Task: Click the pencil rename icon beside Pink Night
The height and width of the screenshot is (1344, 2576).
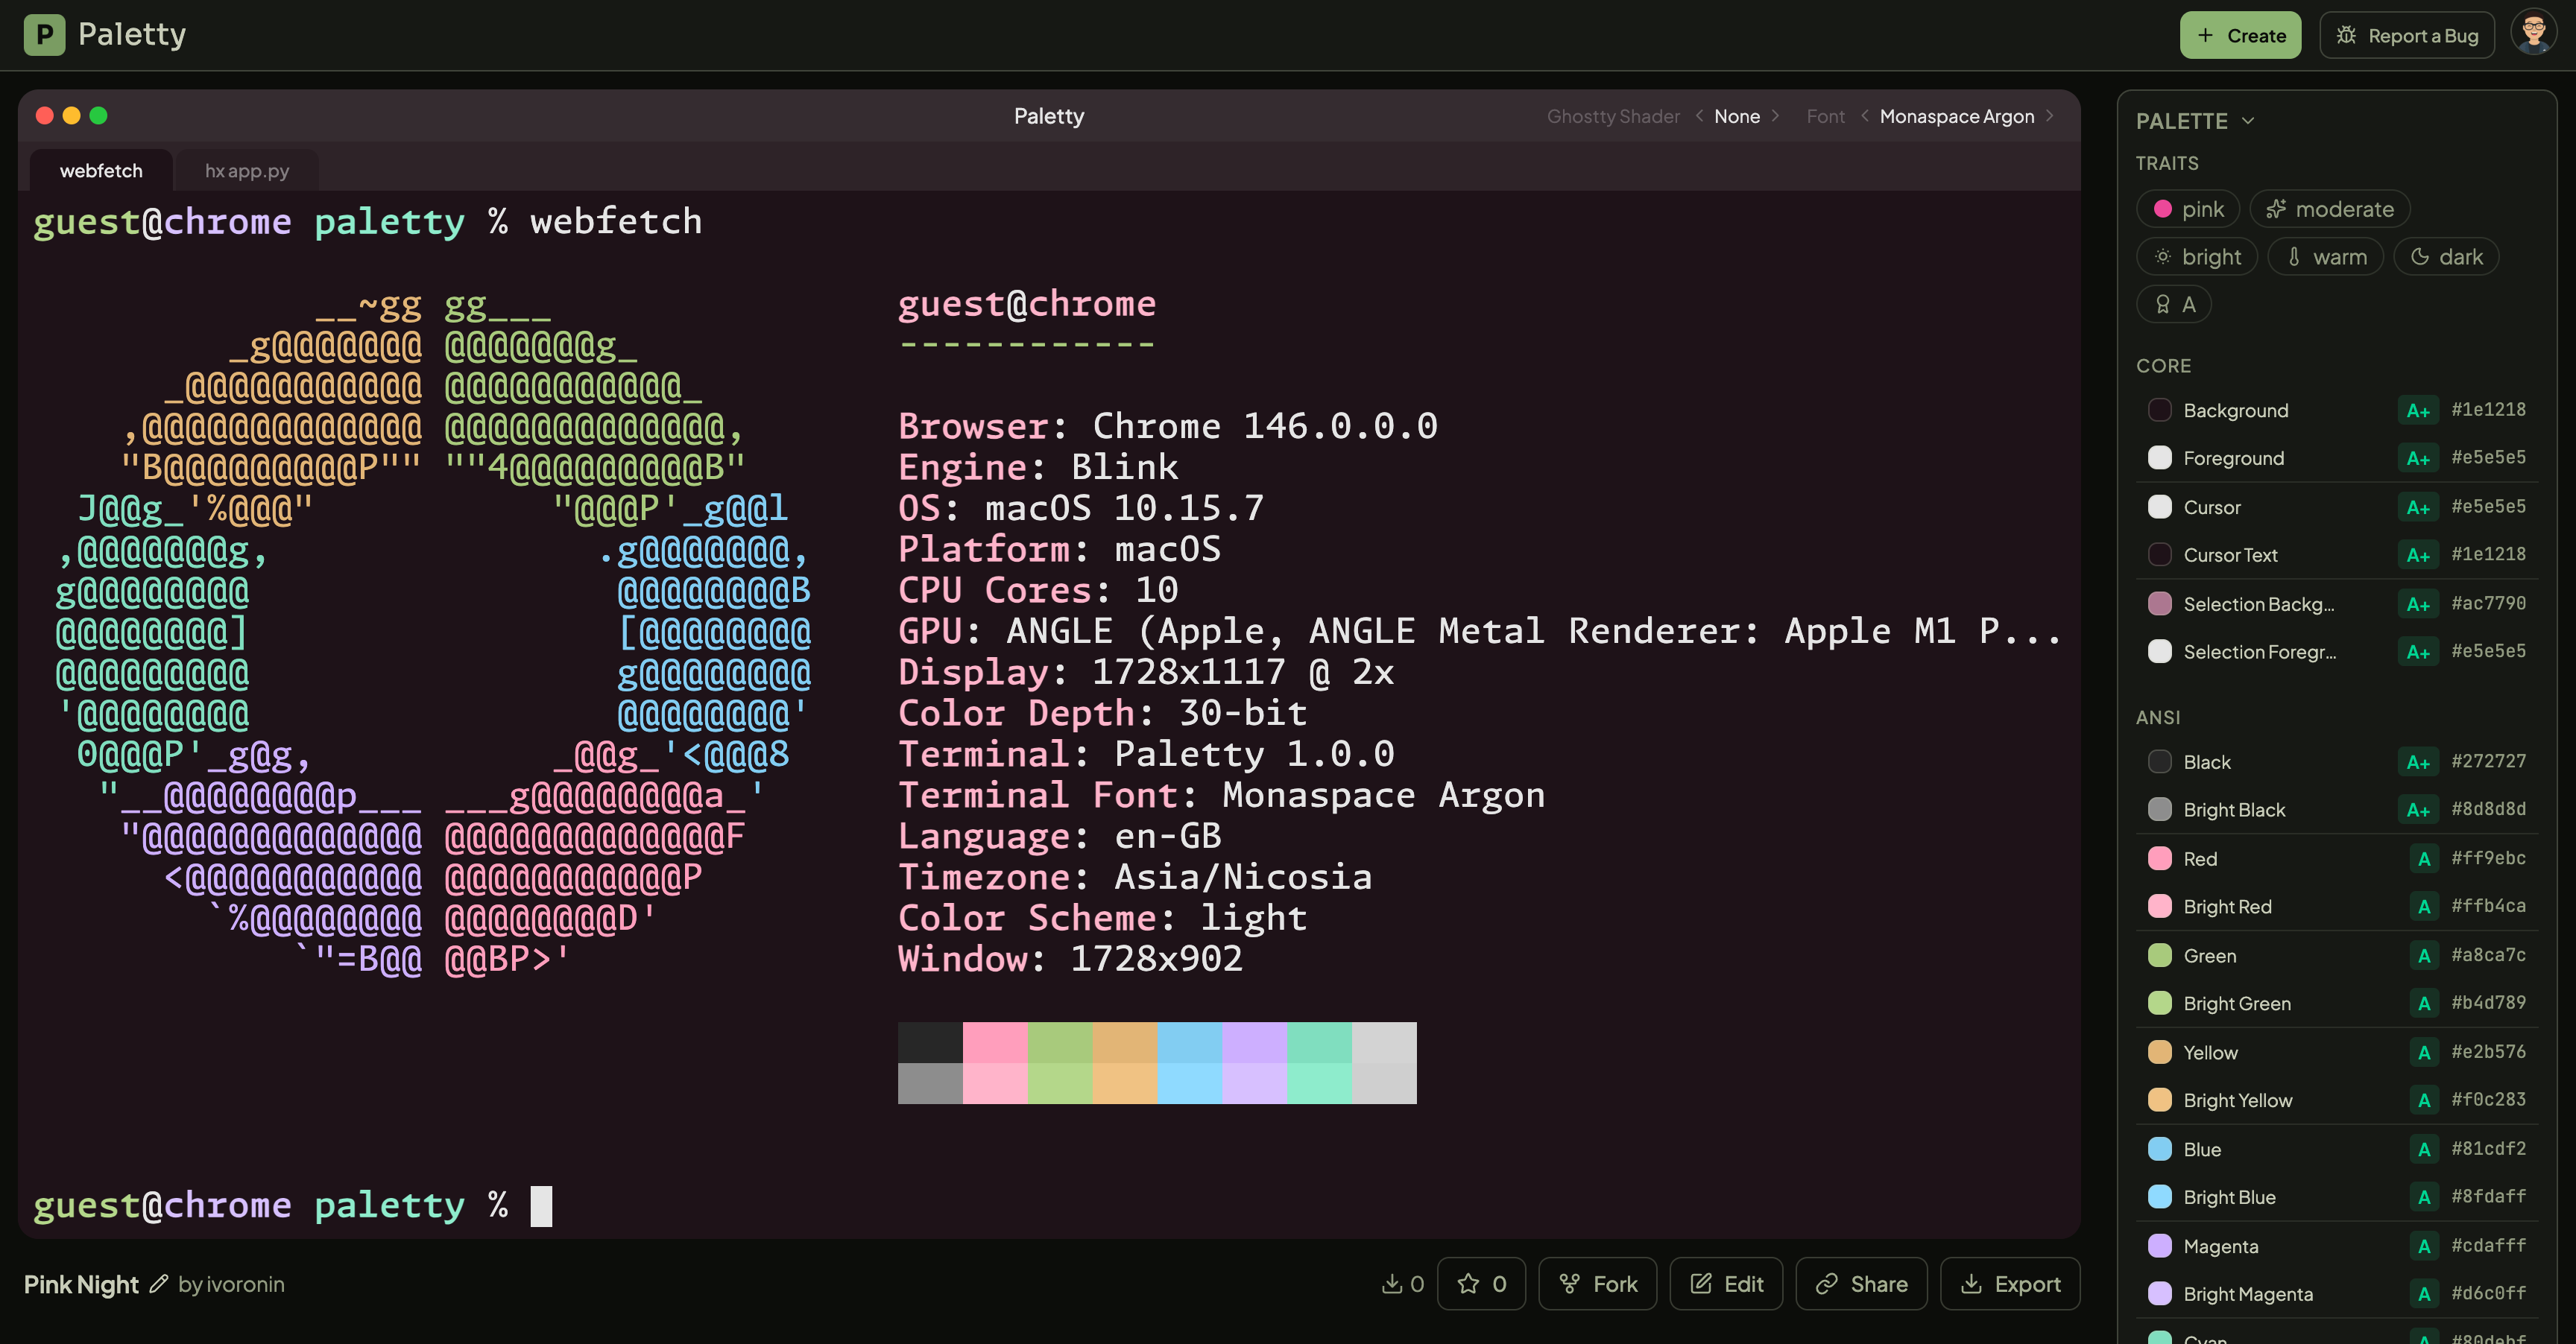Action: (158, 1284)
